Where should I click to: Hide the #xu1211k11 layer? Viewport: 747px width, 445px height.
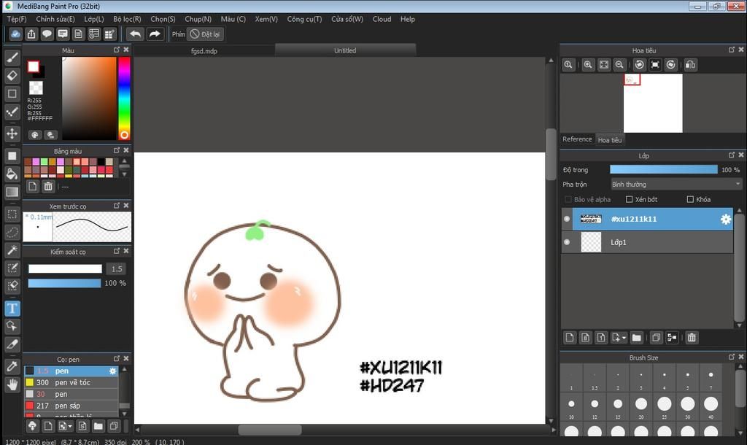point(567,219)
